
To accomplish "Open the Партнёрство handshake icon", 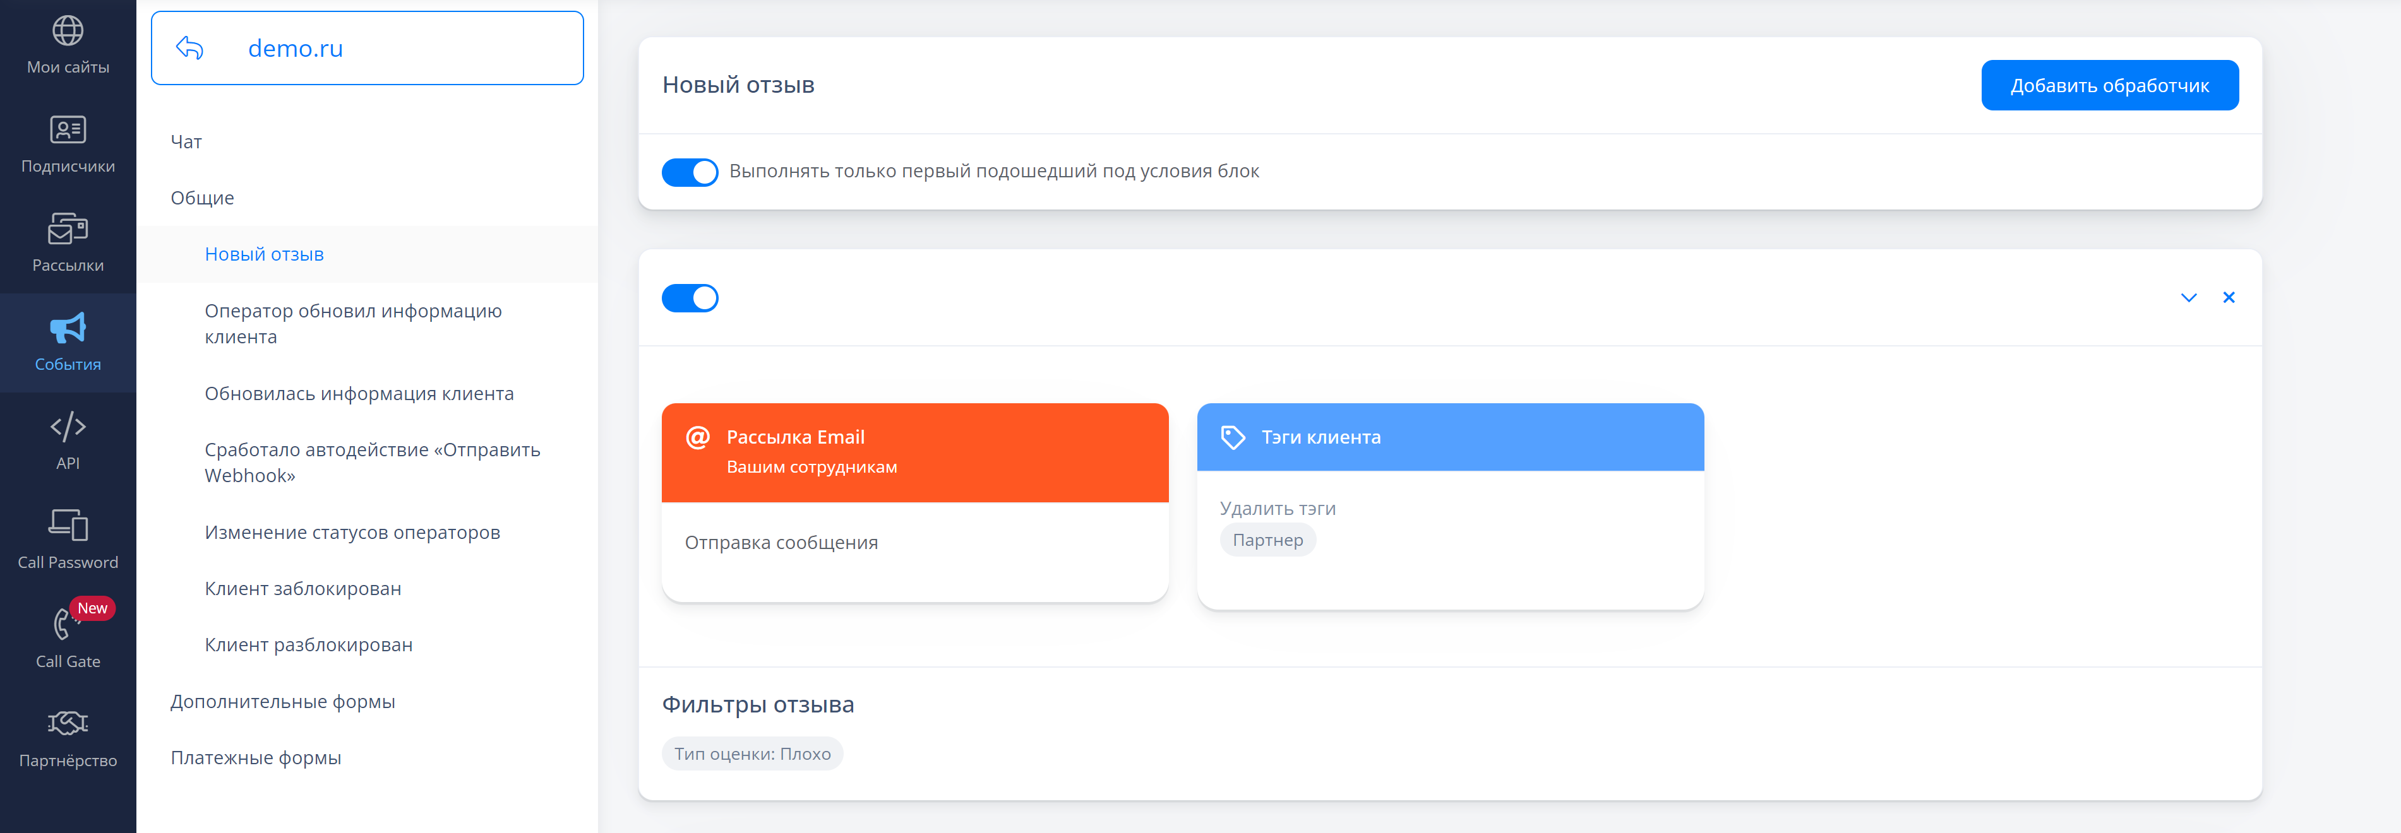I will tap(67, 724).
